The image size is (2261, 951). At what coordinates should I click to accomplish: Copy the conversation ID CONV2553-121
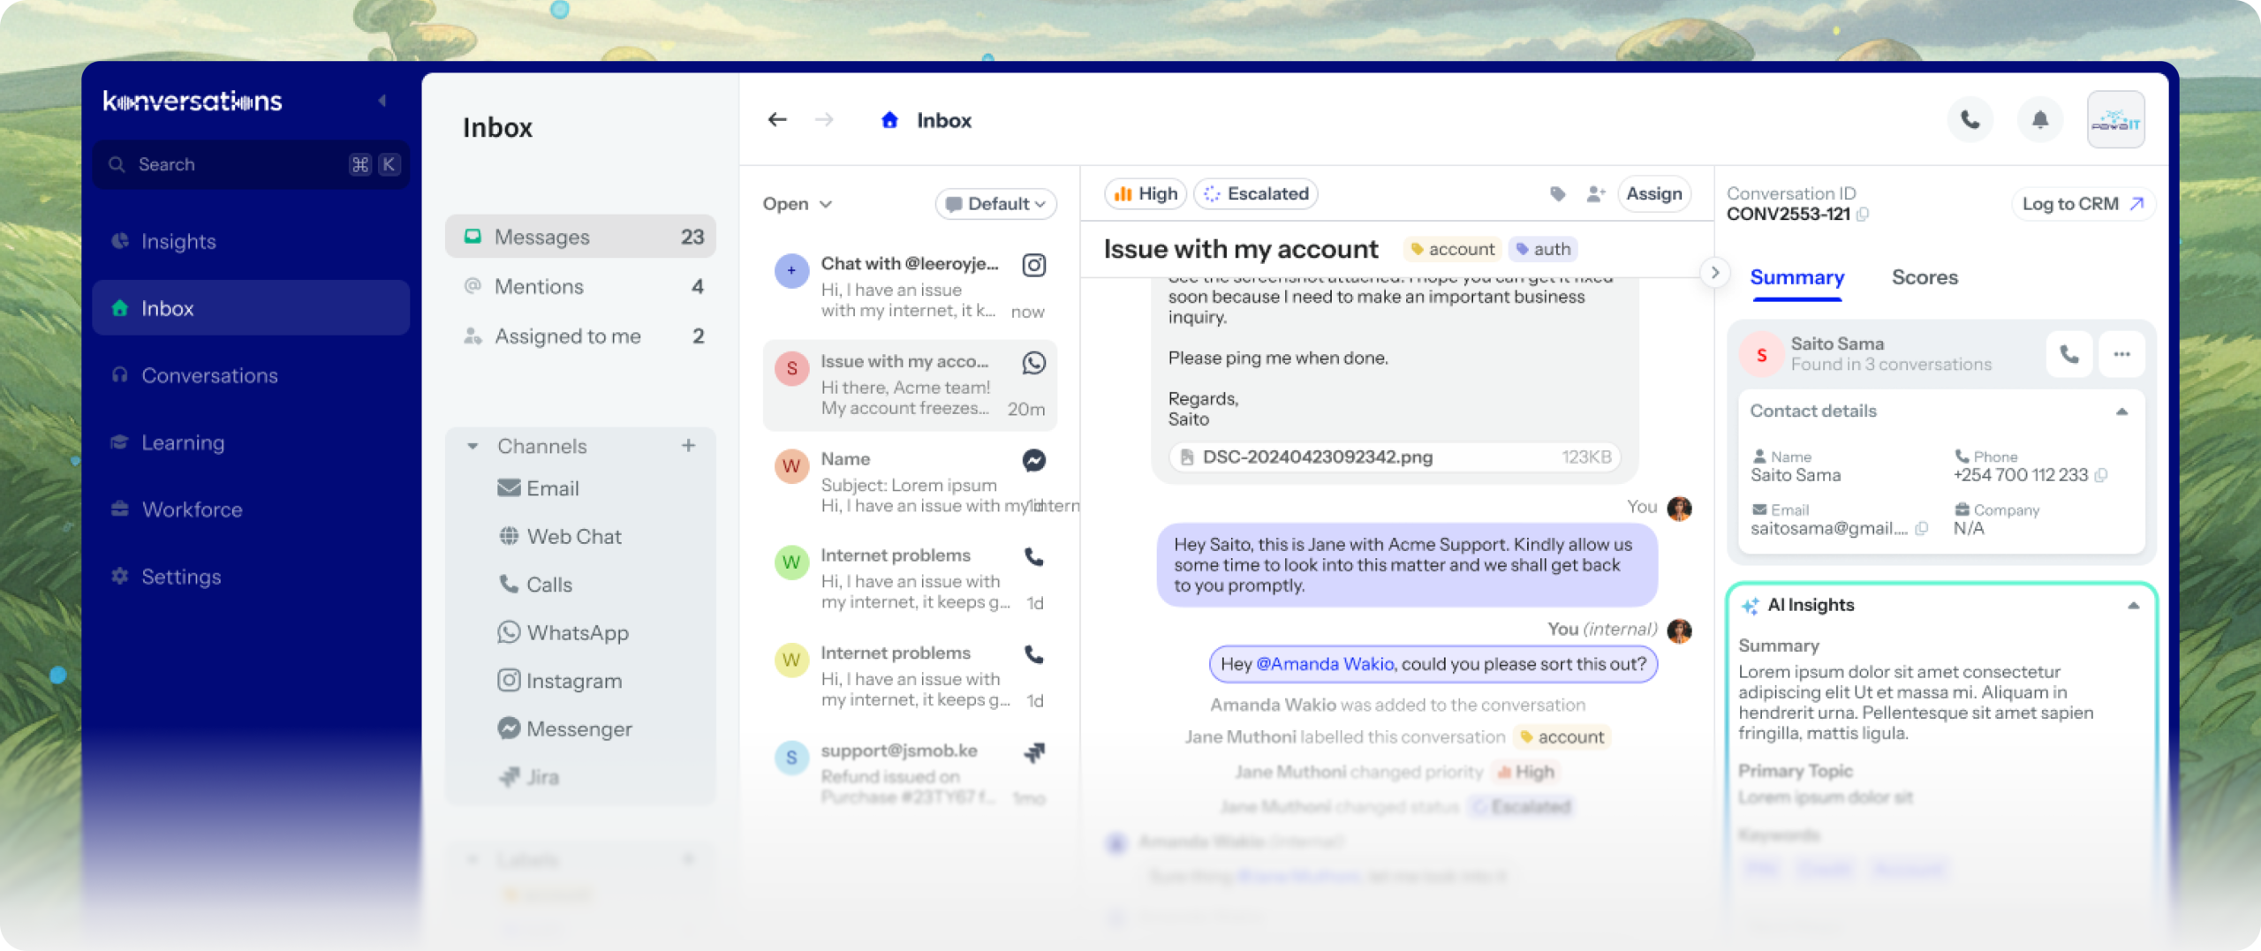pos(1863,215)
